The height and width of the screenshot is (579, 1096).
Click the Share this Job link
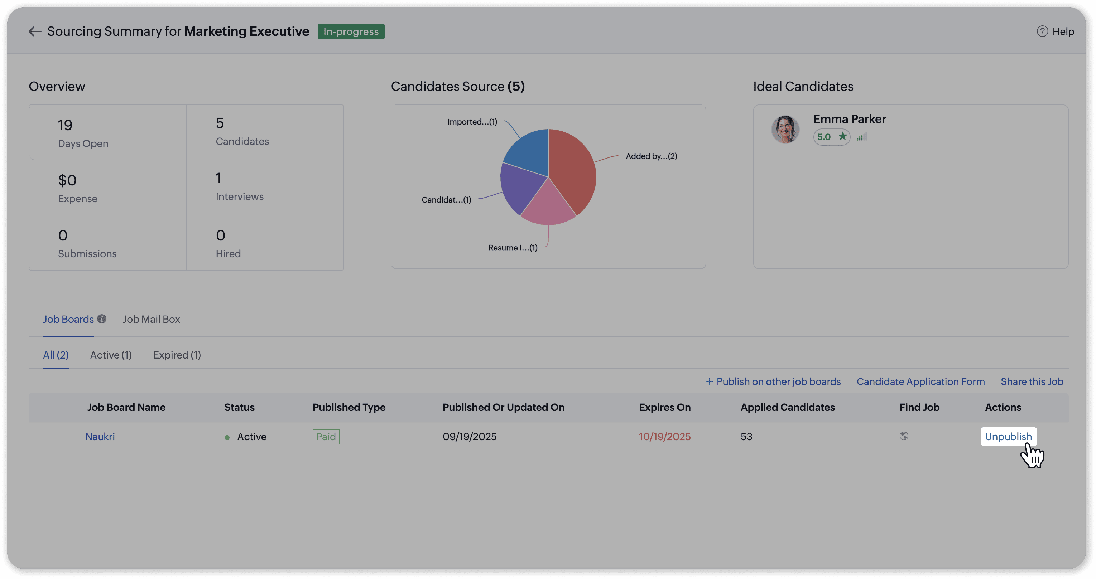coord(1032,382)
